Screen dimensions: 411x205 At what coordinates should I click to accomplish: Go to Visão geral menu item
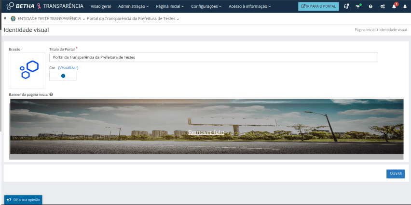(x=100, y=6)
